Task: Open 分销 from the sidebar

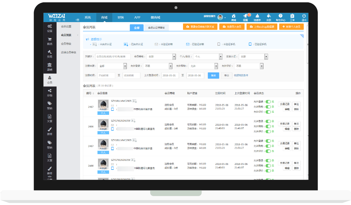Action: [50, 93]
